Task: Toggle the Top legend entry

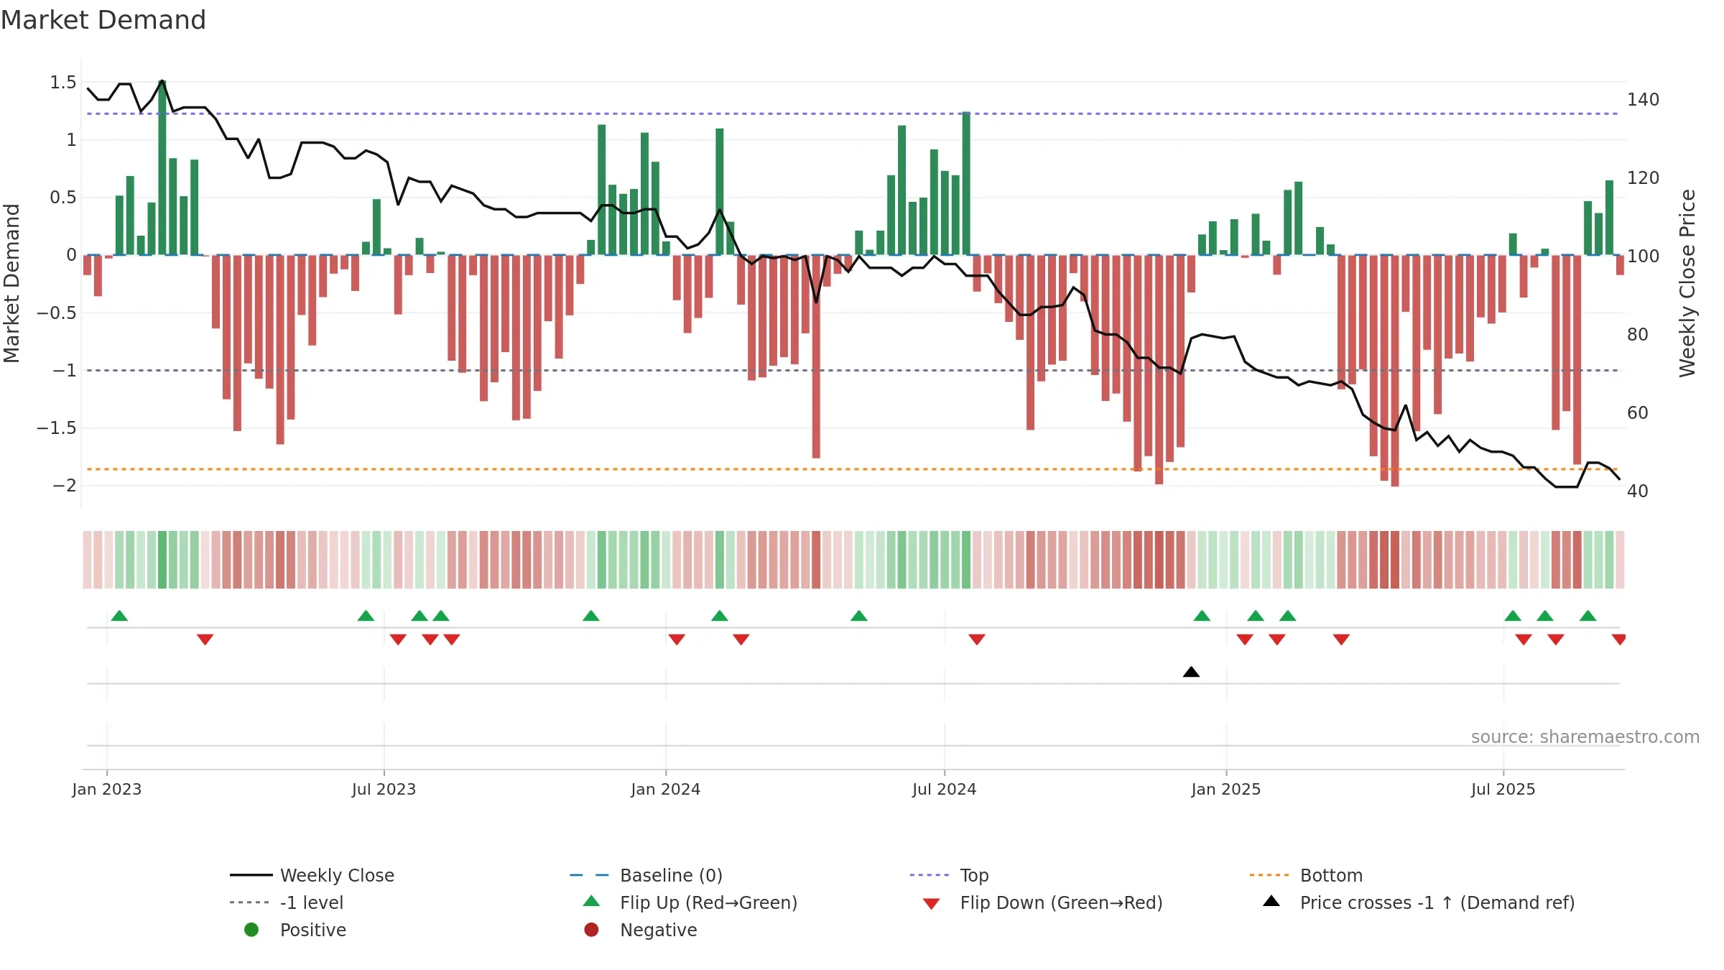Action: (x=949, y=875)
